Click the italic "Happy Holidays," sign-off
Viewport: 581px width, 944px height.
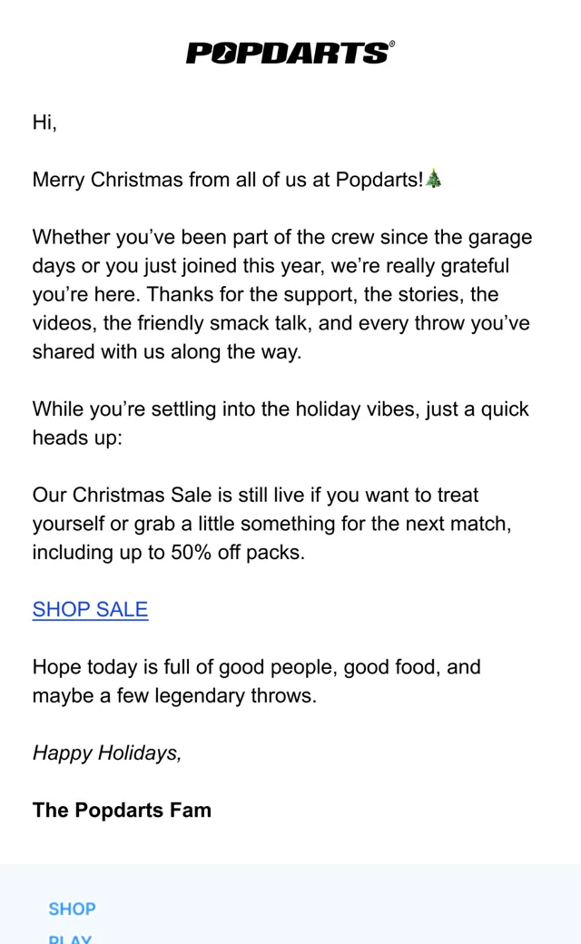[x=107, y=753]
